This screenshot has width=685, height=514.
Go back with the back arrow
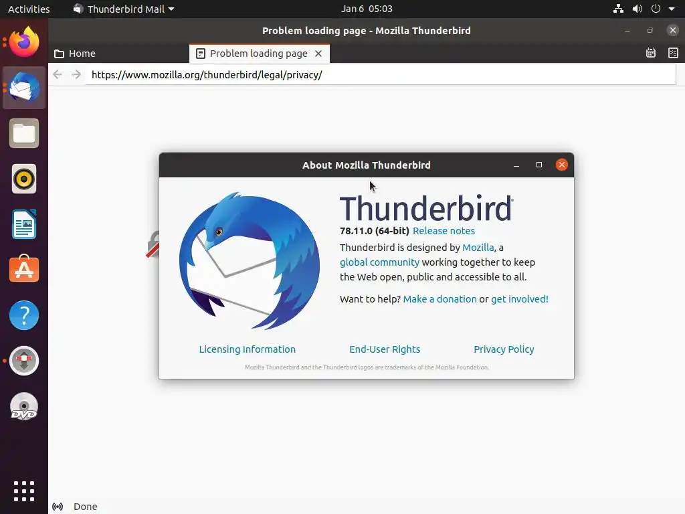point(58,75)
